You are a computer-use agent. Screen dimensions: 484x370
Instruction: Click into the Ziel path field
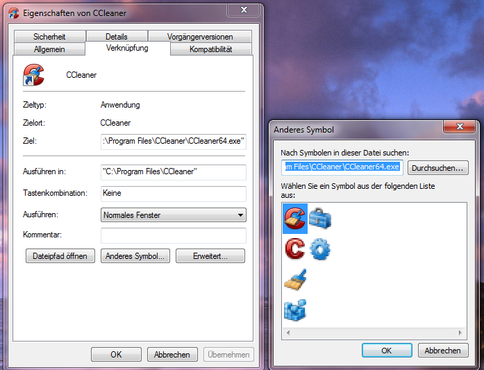click(x=174, y=142)
